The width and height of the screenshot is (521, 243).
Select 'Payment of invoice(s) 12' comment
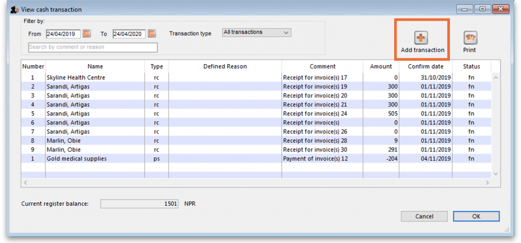[x=315, y=159]
